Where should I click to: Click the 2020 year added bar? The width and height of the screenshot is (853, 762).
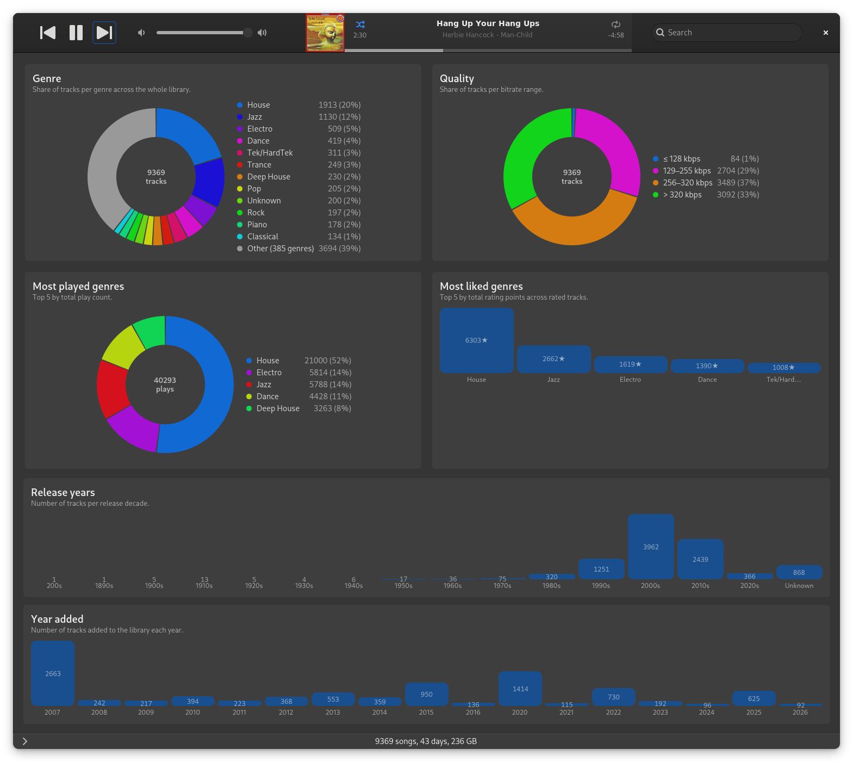520,689
